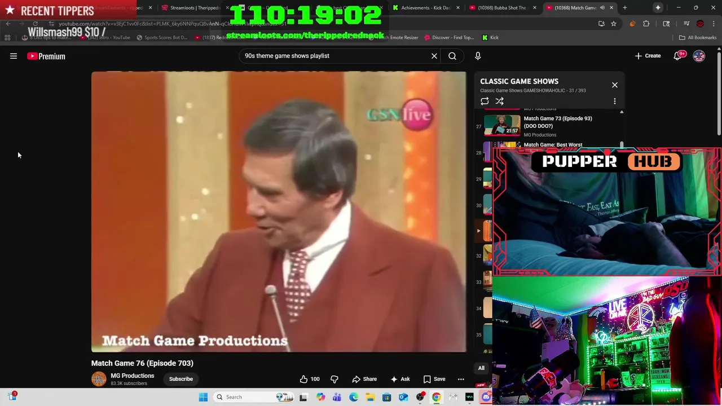Image resolution: width=722 pixels, height=406 pixels.
Task: Open Chrome extensions puzzle icon
Action: click(x=646, y=24)
